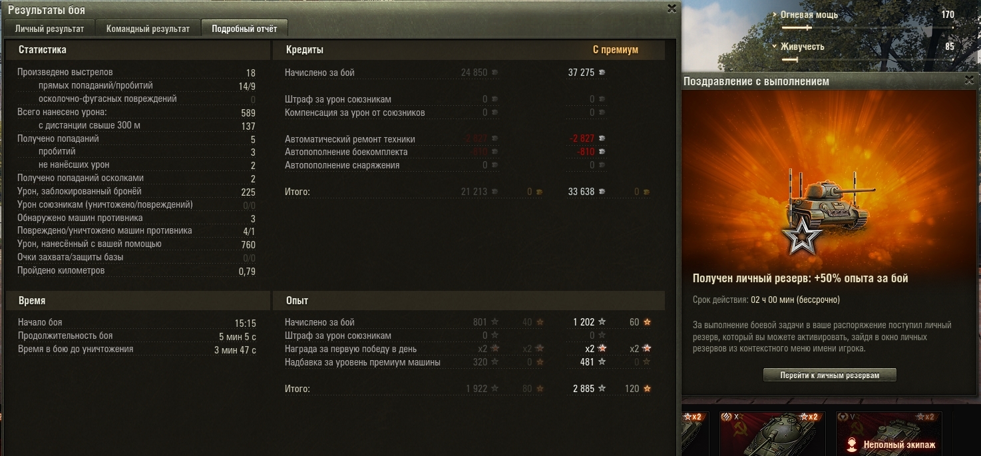
Task: Switch to the Личный результат tab
Action: point(49,29)
